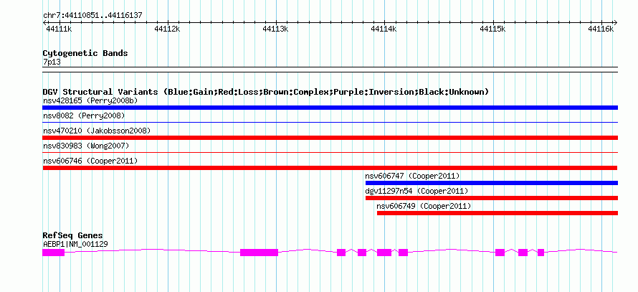The width and height of the screenshot is (638, 292).
Task: Click the DGV Structural Variants track title
Action: 265,92
